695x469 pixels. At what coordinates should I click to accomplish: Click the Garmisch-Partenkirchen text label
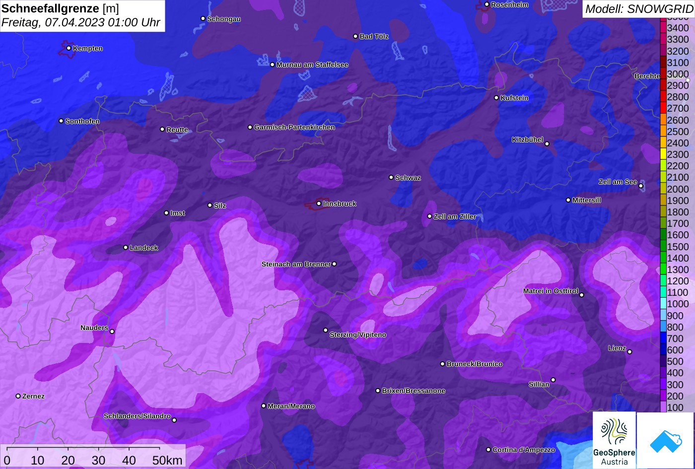click(294, 127)
